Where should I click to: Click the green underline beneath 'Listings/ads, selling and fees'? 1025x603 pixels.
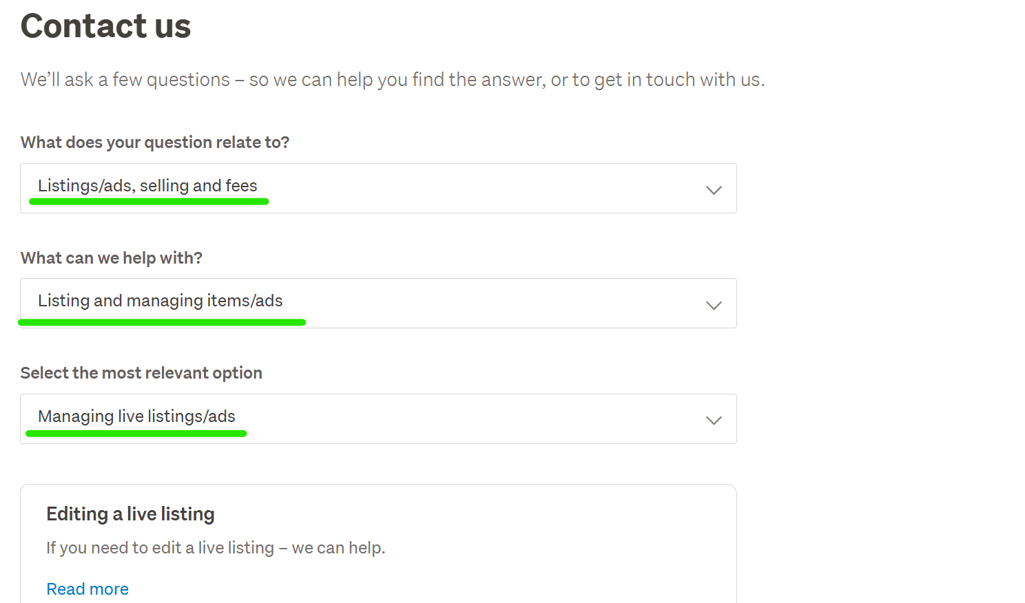click(x=149, y=202)
